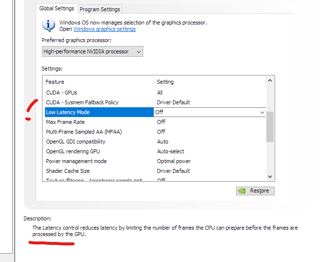The height and width of the screenshot is (262, 323).
Task: Click the NVIDIA logo on Restore button
Action: 241,191
